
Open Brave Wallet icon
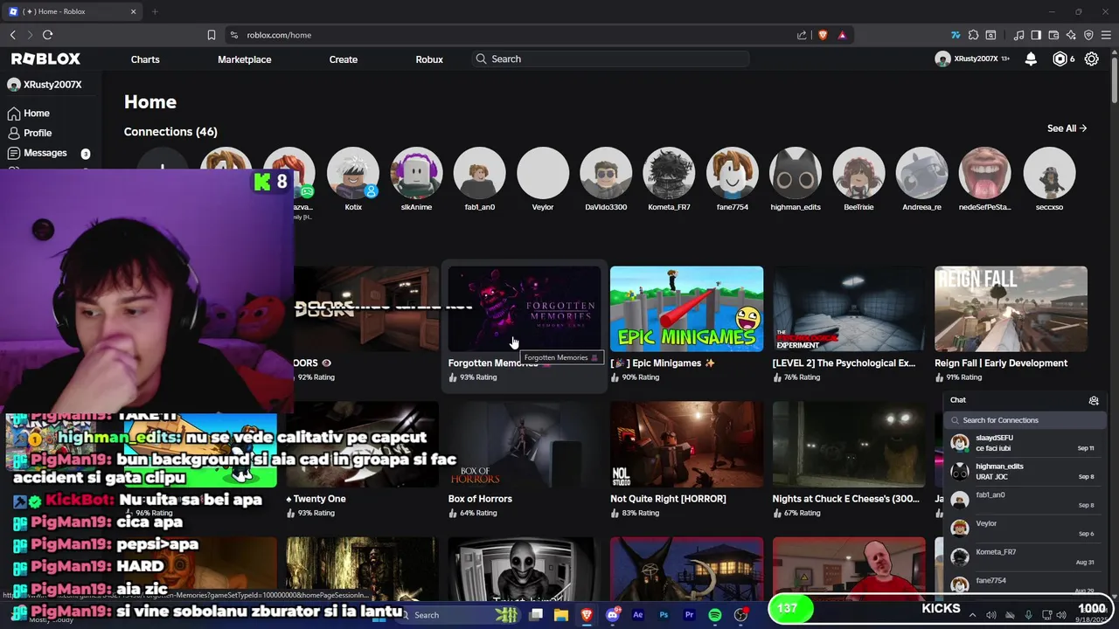pyautogui.click(x=1053, y=35)
